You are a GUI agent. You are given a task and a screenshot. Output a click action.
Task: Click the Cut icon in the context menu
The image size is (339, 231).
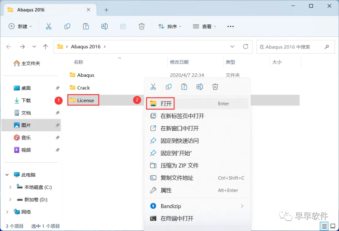tap(153, 87)
